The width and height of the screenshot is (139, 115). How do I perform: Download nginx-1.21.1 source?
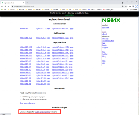coord(41,28)
